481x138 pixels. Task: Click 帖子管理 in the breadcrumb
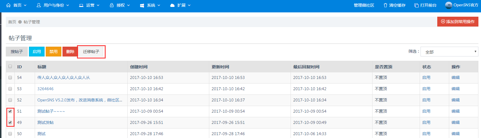click(x=32, y=22)
